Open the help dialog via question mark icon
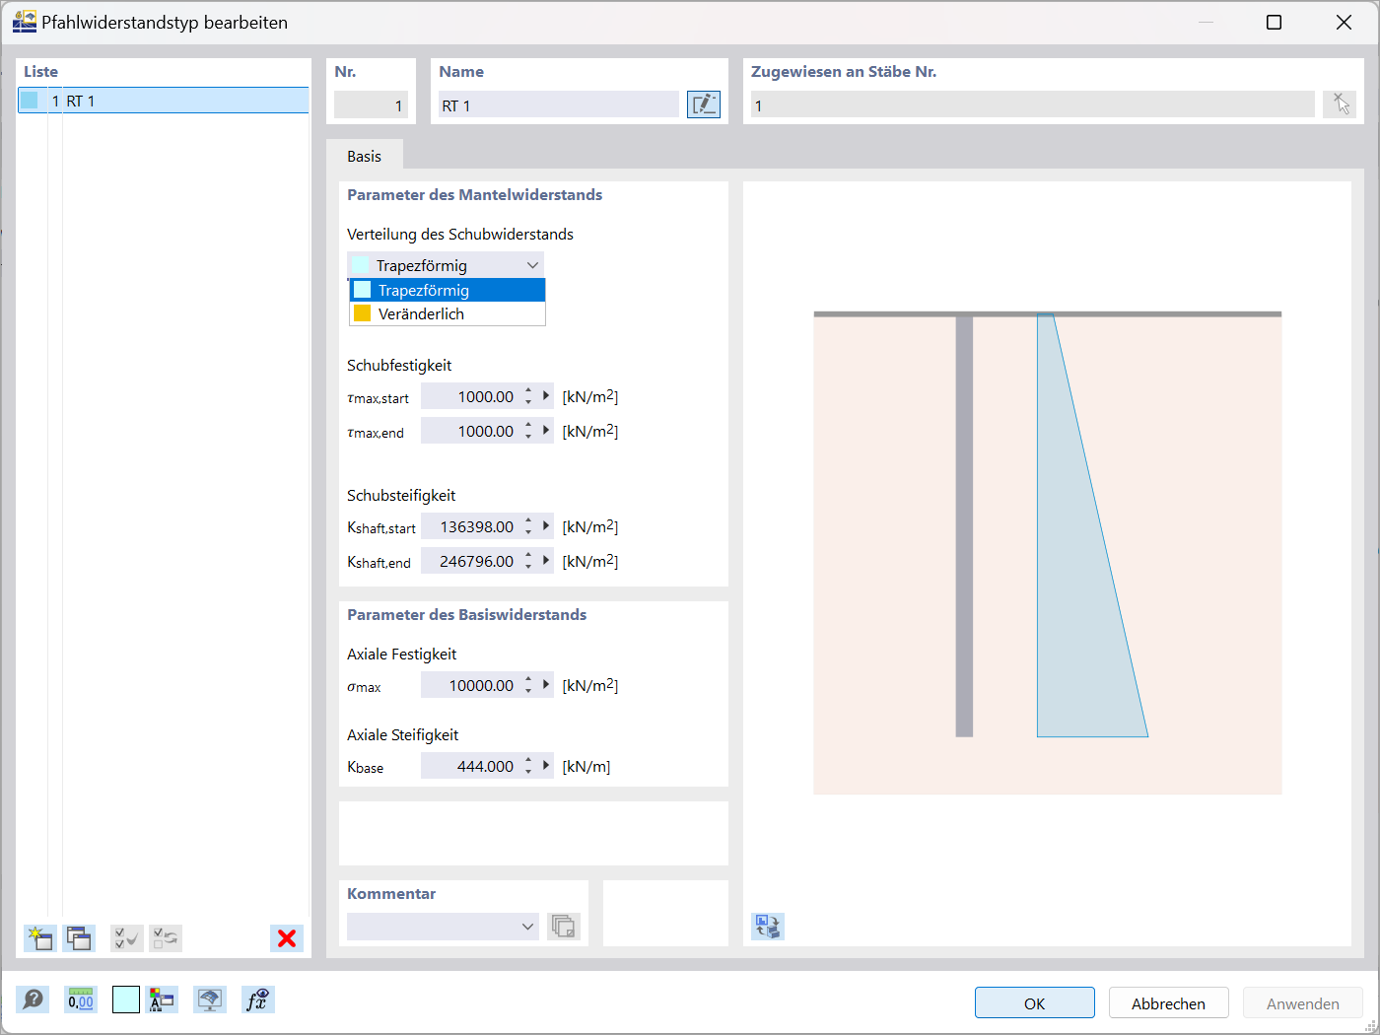Viewport: 1380px width, 1035px height. point(33,999)
